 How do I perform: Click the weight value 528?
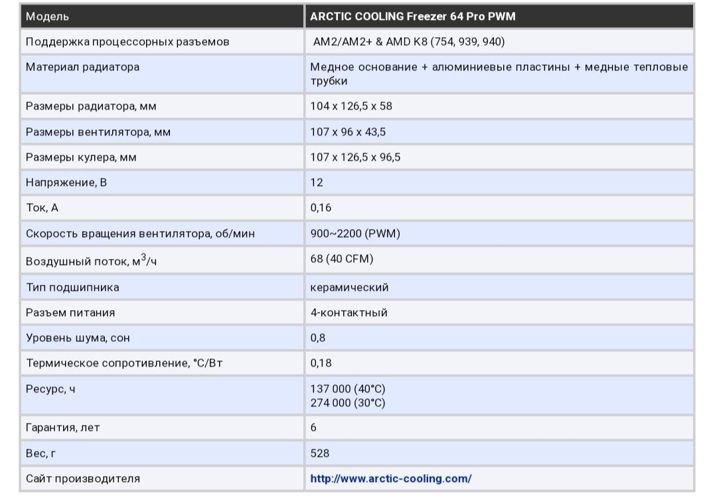pyautogui.click(x=319, y=454)
